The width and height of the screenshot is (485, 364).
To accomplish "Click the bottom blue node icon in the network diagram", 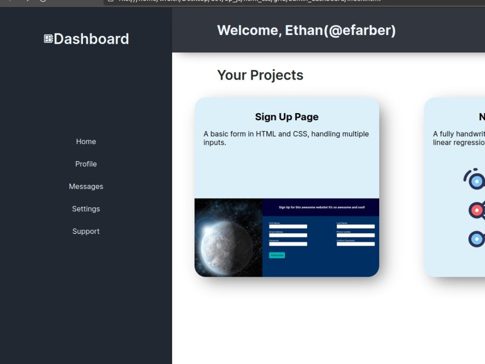I will tap(475, 238).
